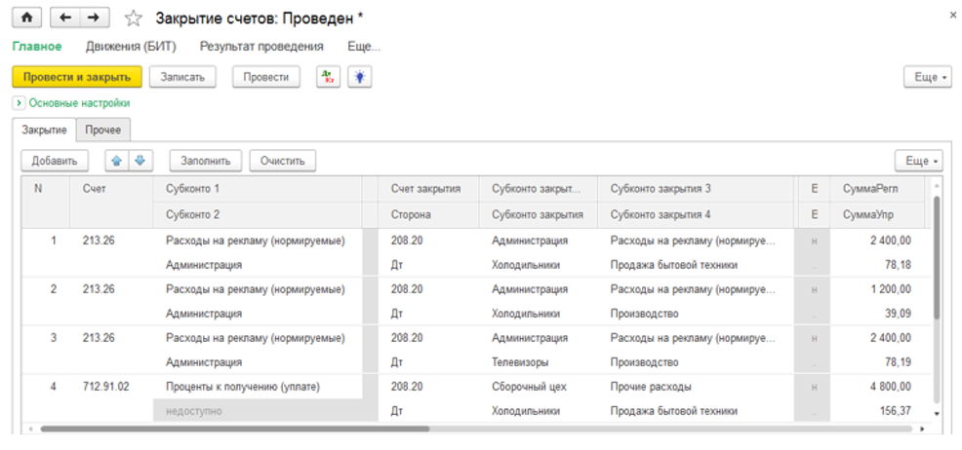Navigate forward with the right arrow
This screenshot has height=450, width=962.
coord(93,17)
